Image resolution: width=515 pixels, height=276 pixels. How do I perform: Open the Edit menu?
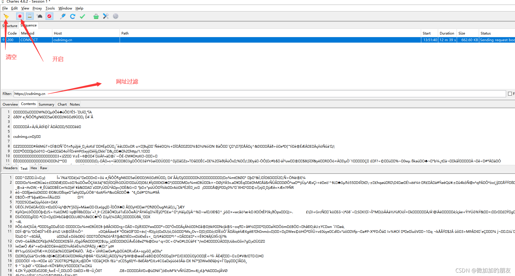tap(14, 8)
